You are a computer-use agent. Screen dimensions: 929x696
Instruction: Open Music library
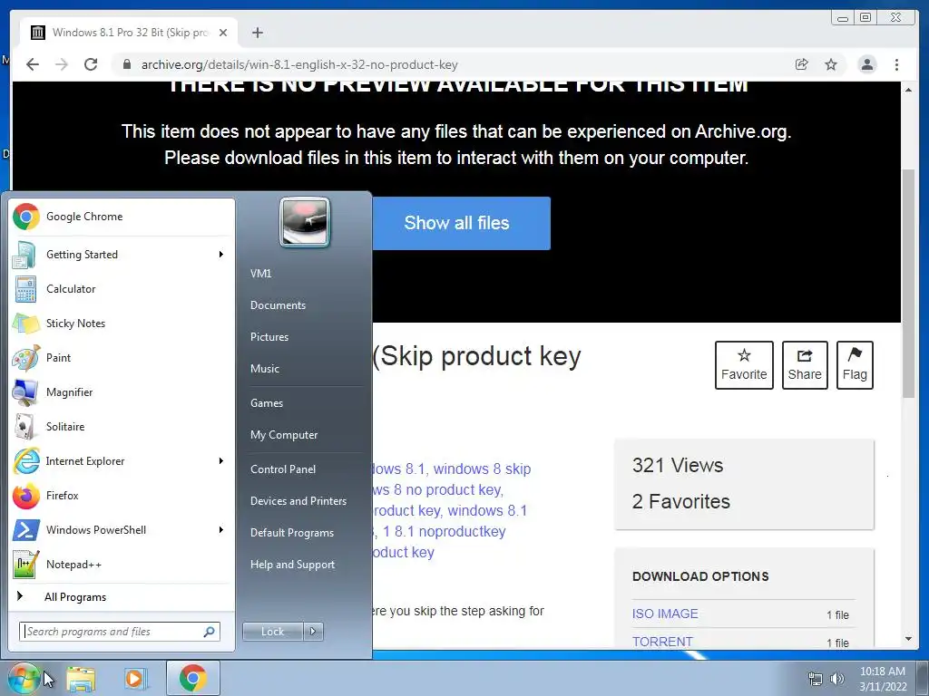pyautogui.click(x=265, y=369)
